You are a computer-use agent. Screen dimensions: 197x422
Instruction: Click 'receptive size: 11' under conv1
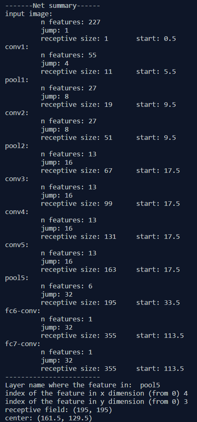[x=76, y=72]
